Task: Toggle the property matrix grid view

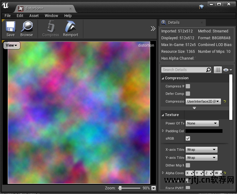Action: coord(218,70)
